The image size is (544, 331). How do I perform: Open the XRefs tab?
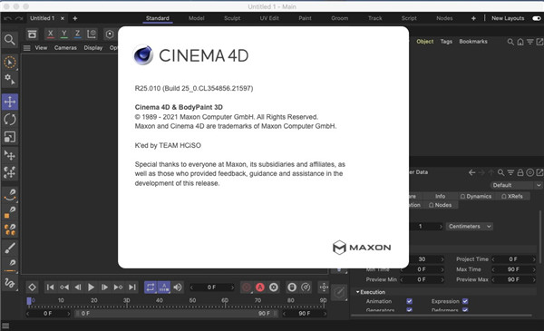pos(512,197)
